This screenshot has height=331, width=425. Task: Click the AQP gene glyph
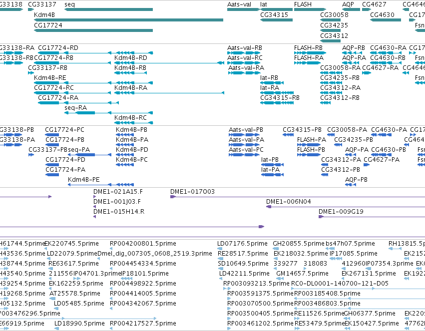click(x=351, y=9)
